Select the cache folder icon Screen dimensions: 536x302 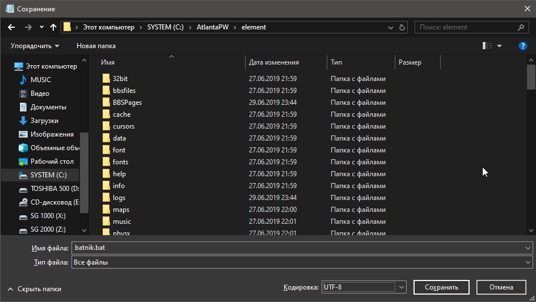tap(106, 114)
